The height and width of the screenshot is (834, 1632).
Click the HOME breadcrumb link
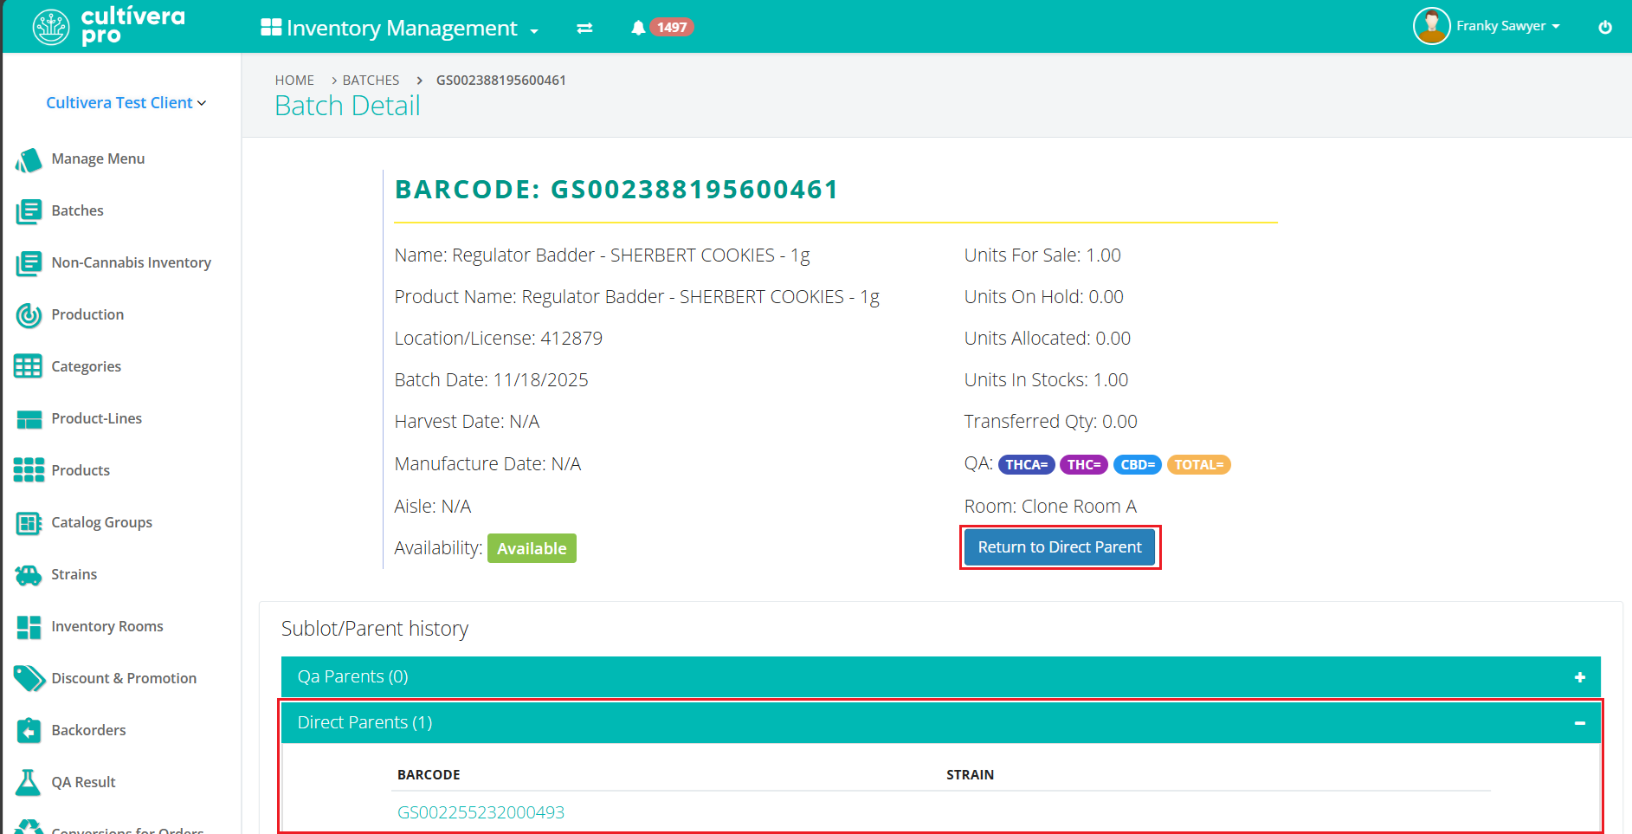(x=294, y=81)
